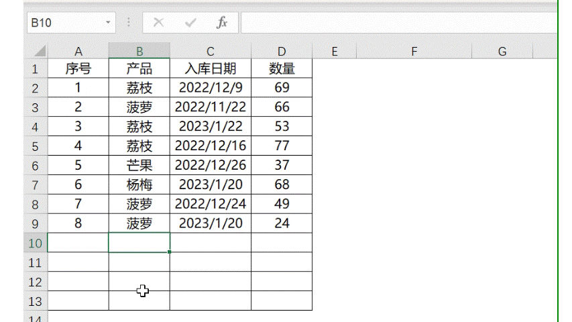The image size is (572, 322).
Task: Select column F header
Action: tap(414, 52)
